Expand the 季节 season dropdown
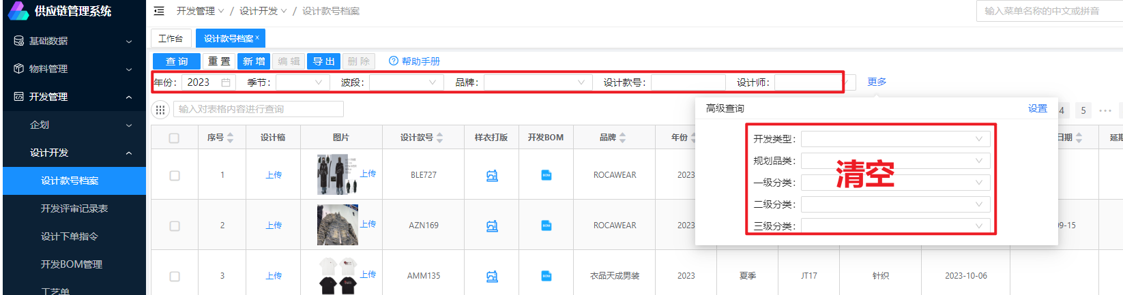1123x295 pixels. click(x=318, y=82)
